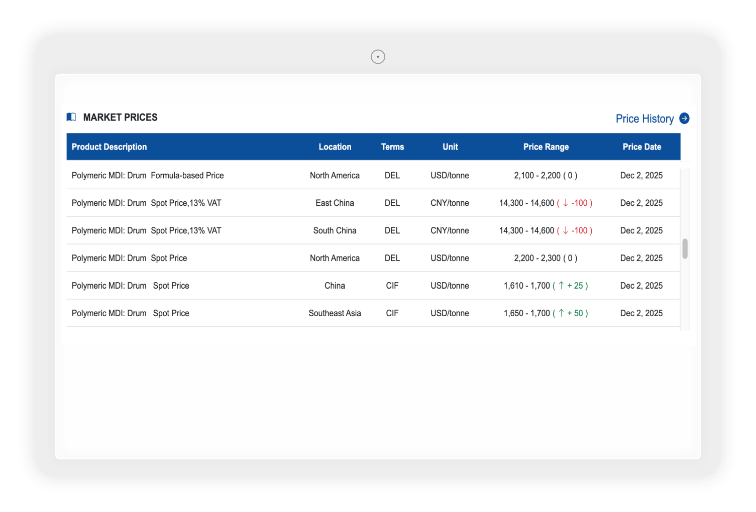The image size is (756, 512).
Task: Open the Price History link text
Action: coord(644,119)
